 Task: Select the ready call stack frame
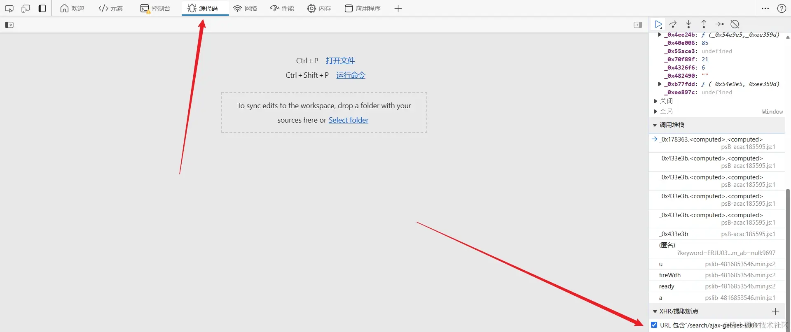coord(716,286)
